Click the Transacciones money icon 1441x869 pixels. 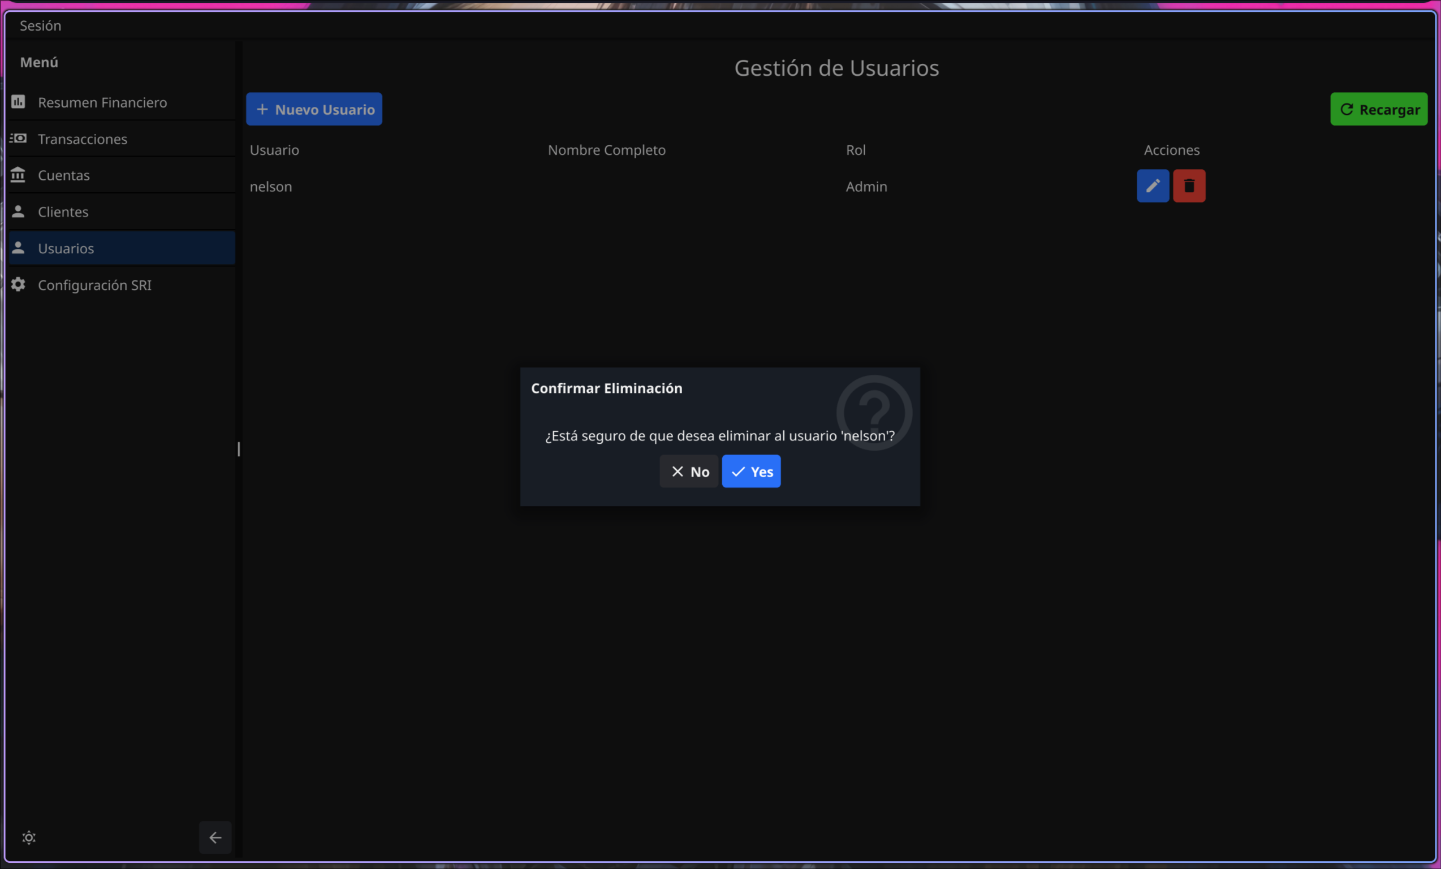pyautogui.click(x=18, y=139)
